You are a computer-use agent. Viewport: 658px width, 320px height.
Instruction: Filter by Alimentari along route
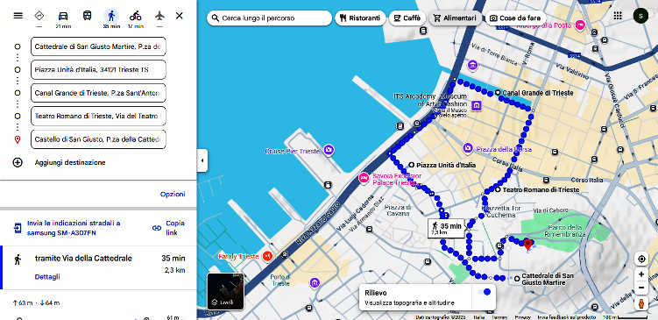(456, 18)
